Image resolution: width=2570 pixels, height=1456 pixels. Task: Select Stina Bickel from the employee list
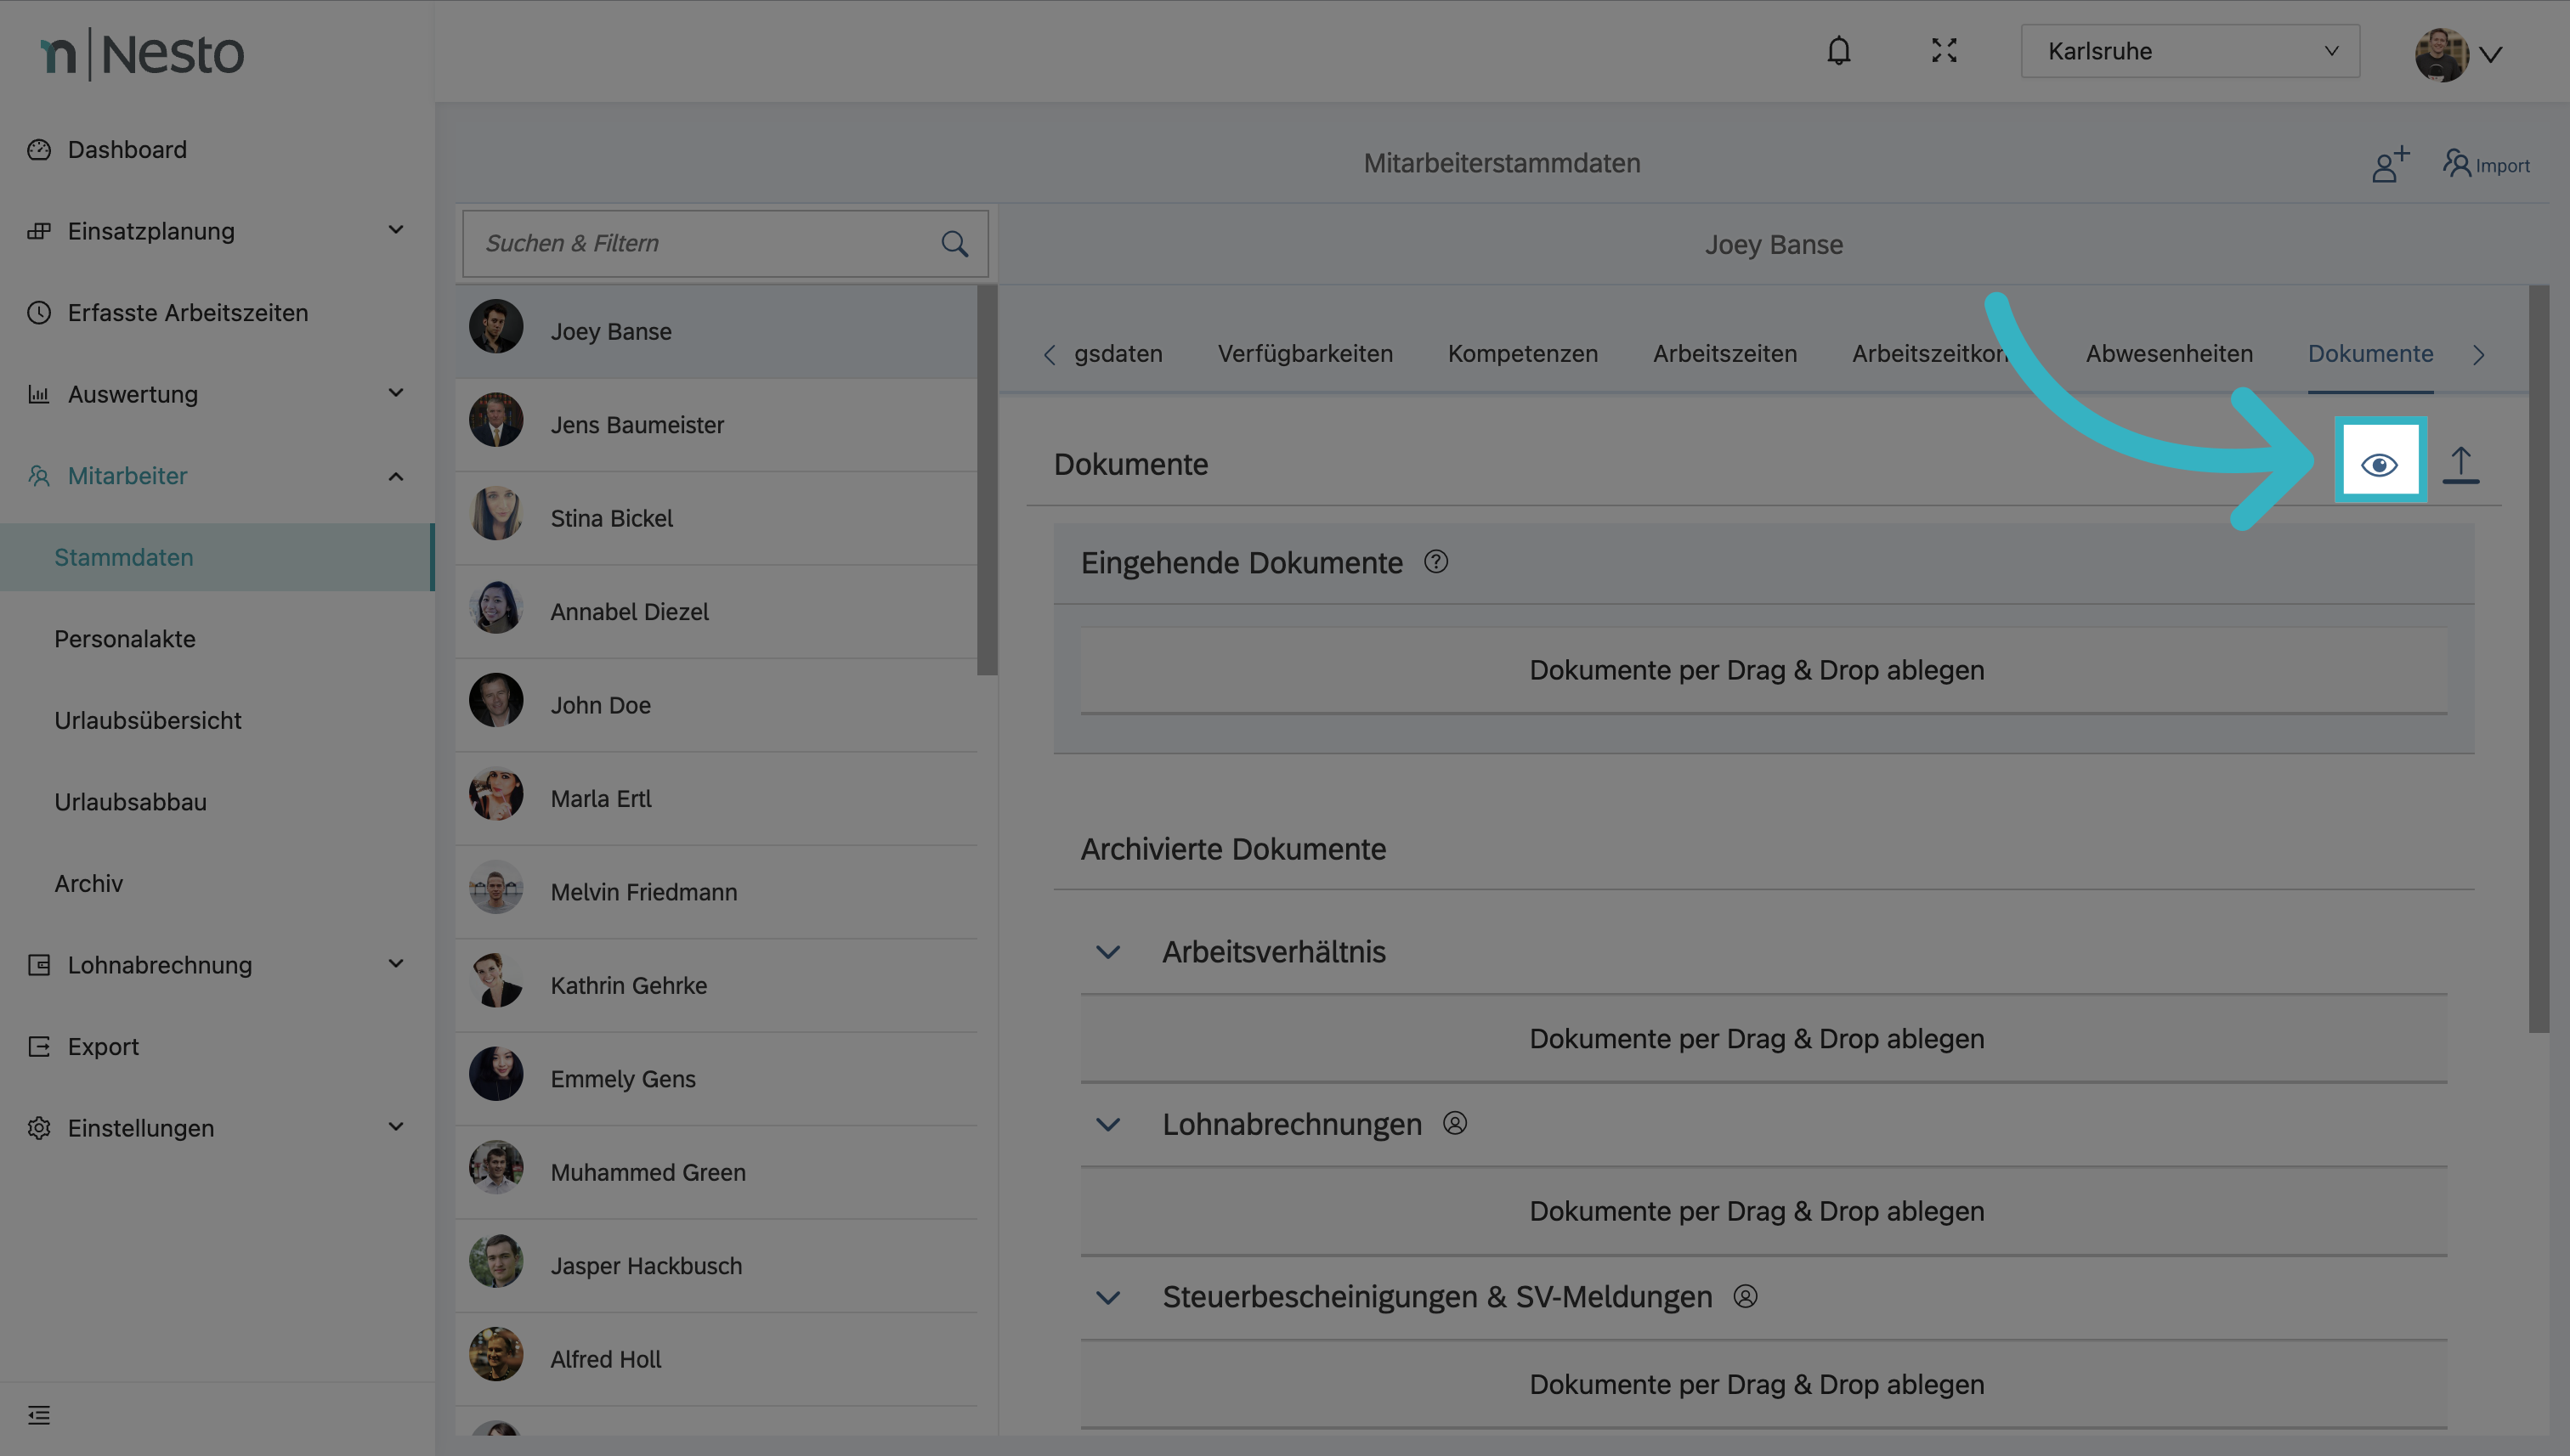pyautogui.click(x=611, y=518)
